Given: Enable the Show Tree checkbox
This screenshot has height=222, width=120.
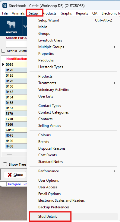Looking at the screenshot, I should pyautogui.click(x=5, y=164).
